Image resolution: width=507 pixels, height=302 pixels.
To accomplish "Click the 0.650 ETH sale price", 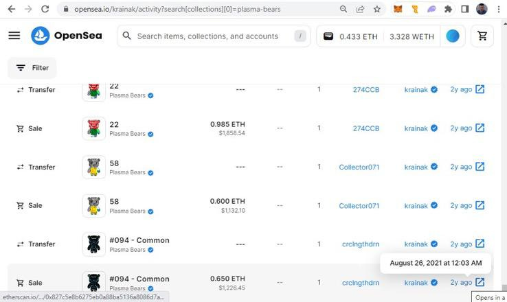I will 227,279.
